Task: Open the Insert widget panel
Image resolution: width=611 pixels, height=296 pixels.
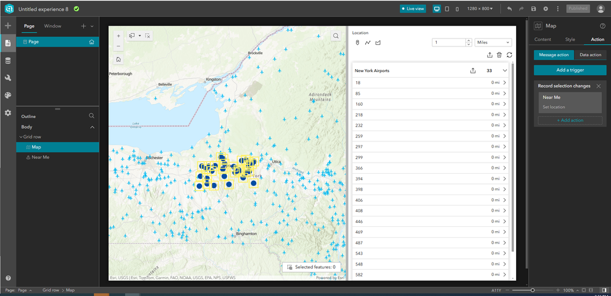Action: coord(8,26)
